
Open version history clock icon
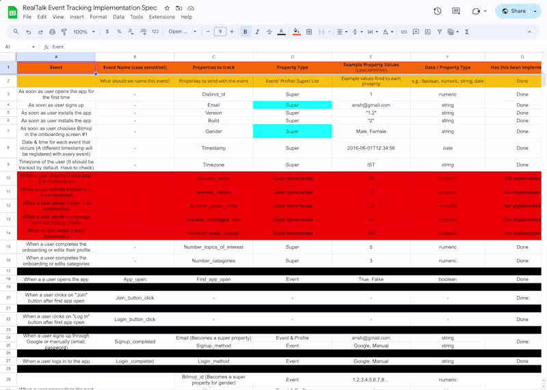click(438, 11)
